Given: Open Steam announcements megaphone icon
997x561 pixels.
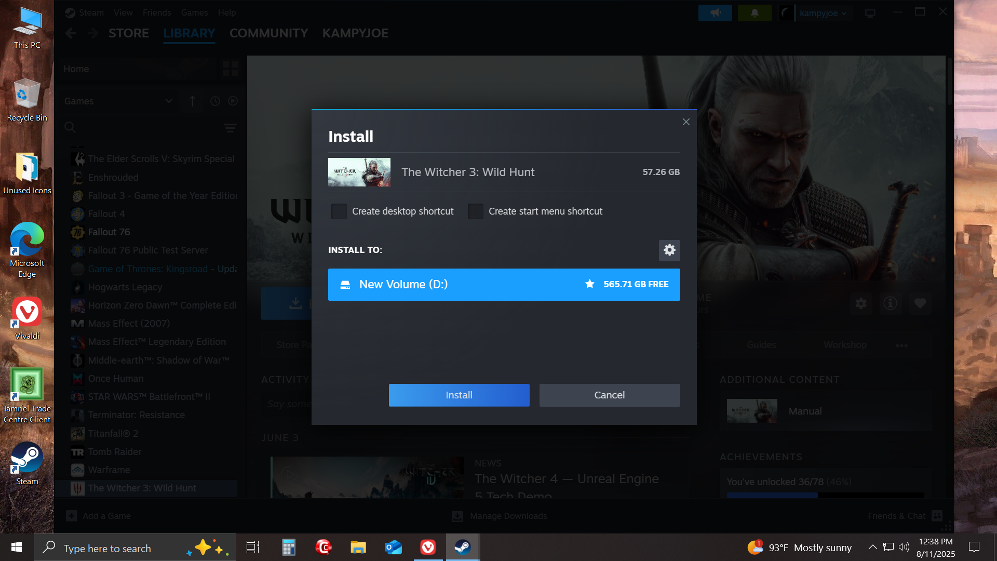Looking at the screenshot, I should coord(715,13).
